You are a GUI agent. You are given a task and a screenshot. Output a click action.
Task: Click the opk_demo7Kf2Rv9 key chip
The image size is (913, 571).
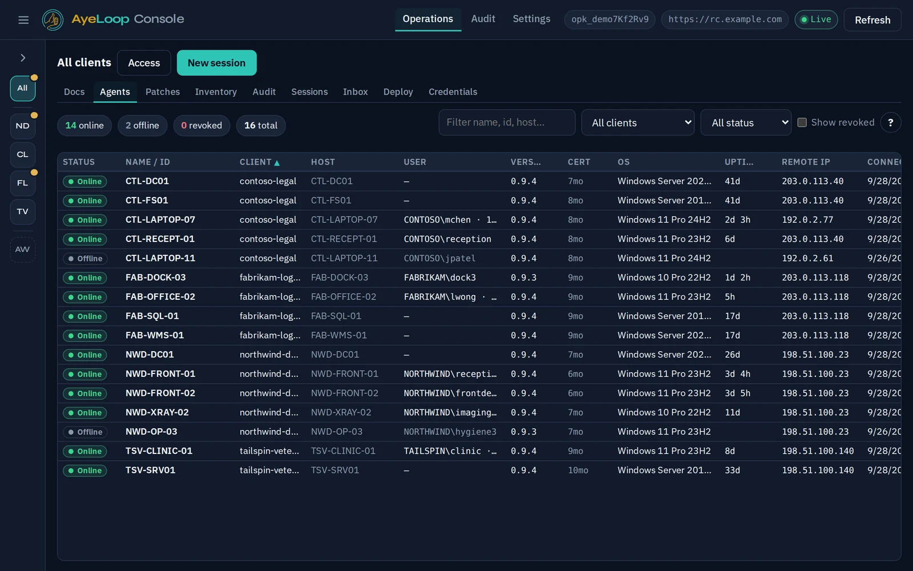pyautogui.click(x=609, y=19)
